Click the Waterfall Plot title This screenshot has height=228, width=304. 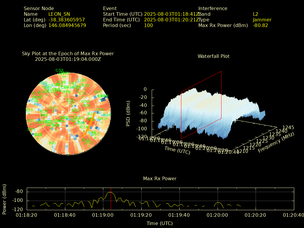click(x=213, y=56)
